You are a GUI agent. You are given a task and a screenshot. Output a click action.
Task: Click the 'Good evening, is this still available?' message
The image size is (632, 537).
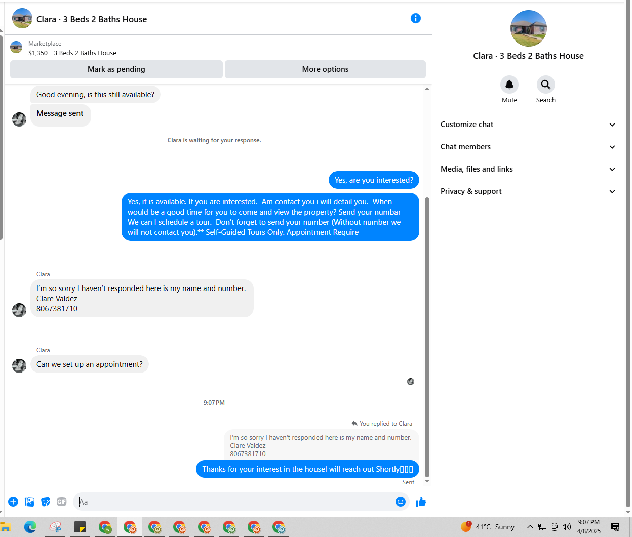[x=95, y=95]
